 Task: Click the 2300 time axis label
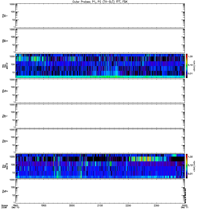coord(157,205)
